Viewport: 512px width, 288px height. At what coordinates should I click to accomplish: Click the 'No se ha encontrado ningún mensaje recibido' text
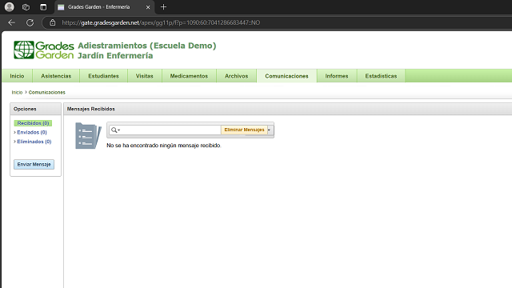pos(164,146)
